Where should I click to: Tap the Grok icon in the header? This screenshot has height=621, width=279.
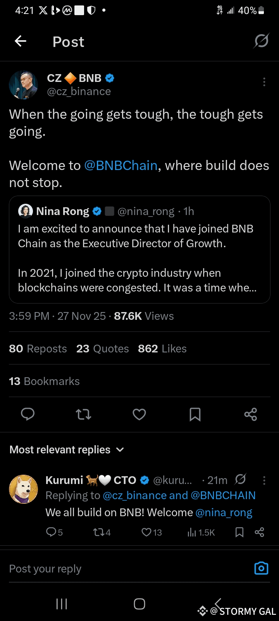pyautogui.click(x=261, y=41)
